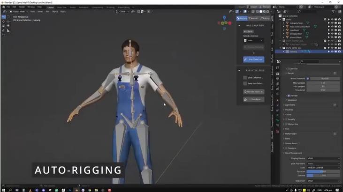Switch viewport to solid shading
This screenshot has width=343, height=192.
pyautogui.click(x=261, y=12)
